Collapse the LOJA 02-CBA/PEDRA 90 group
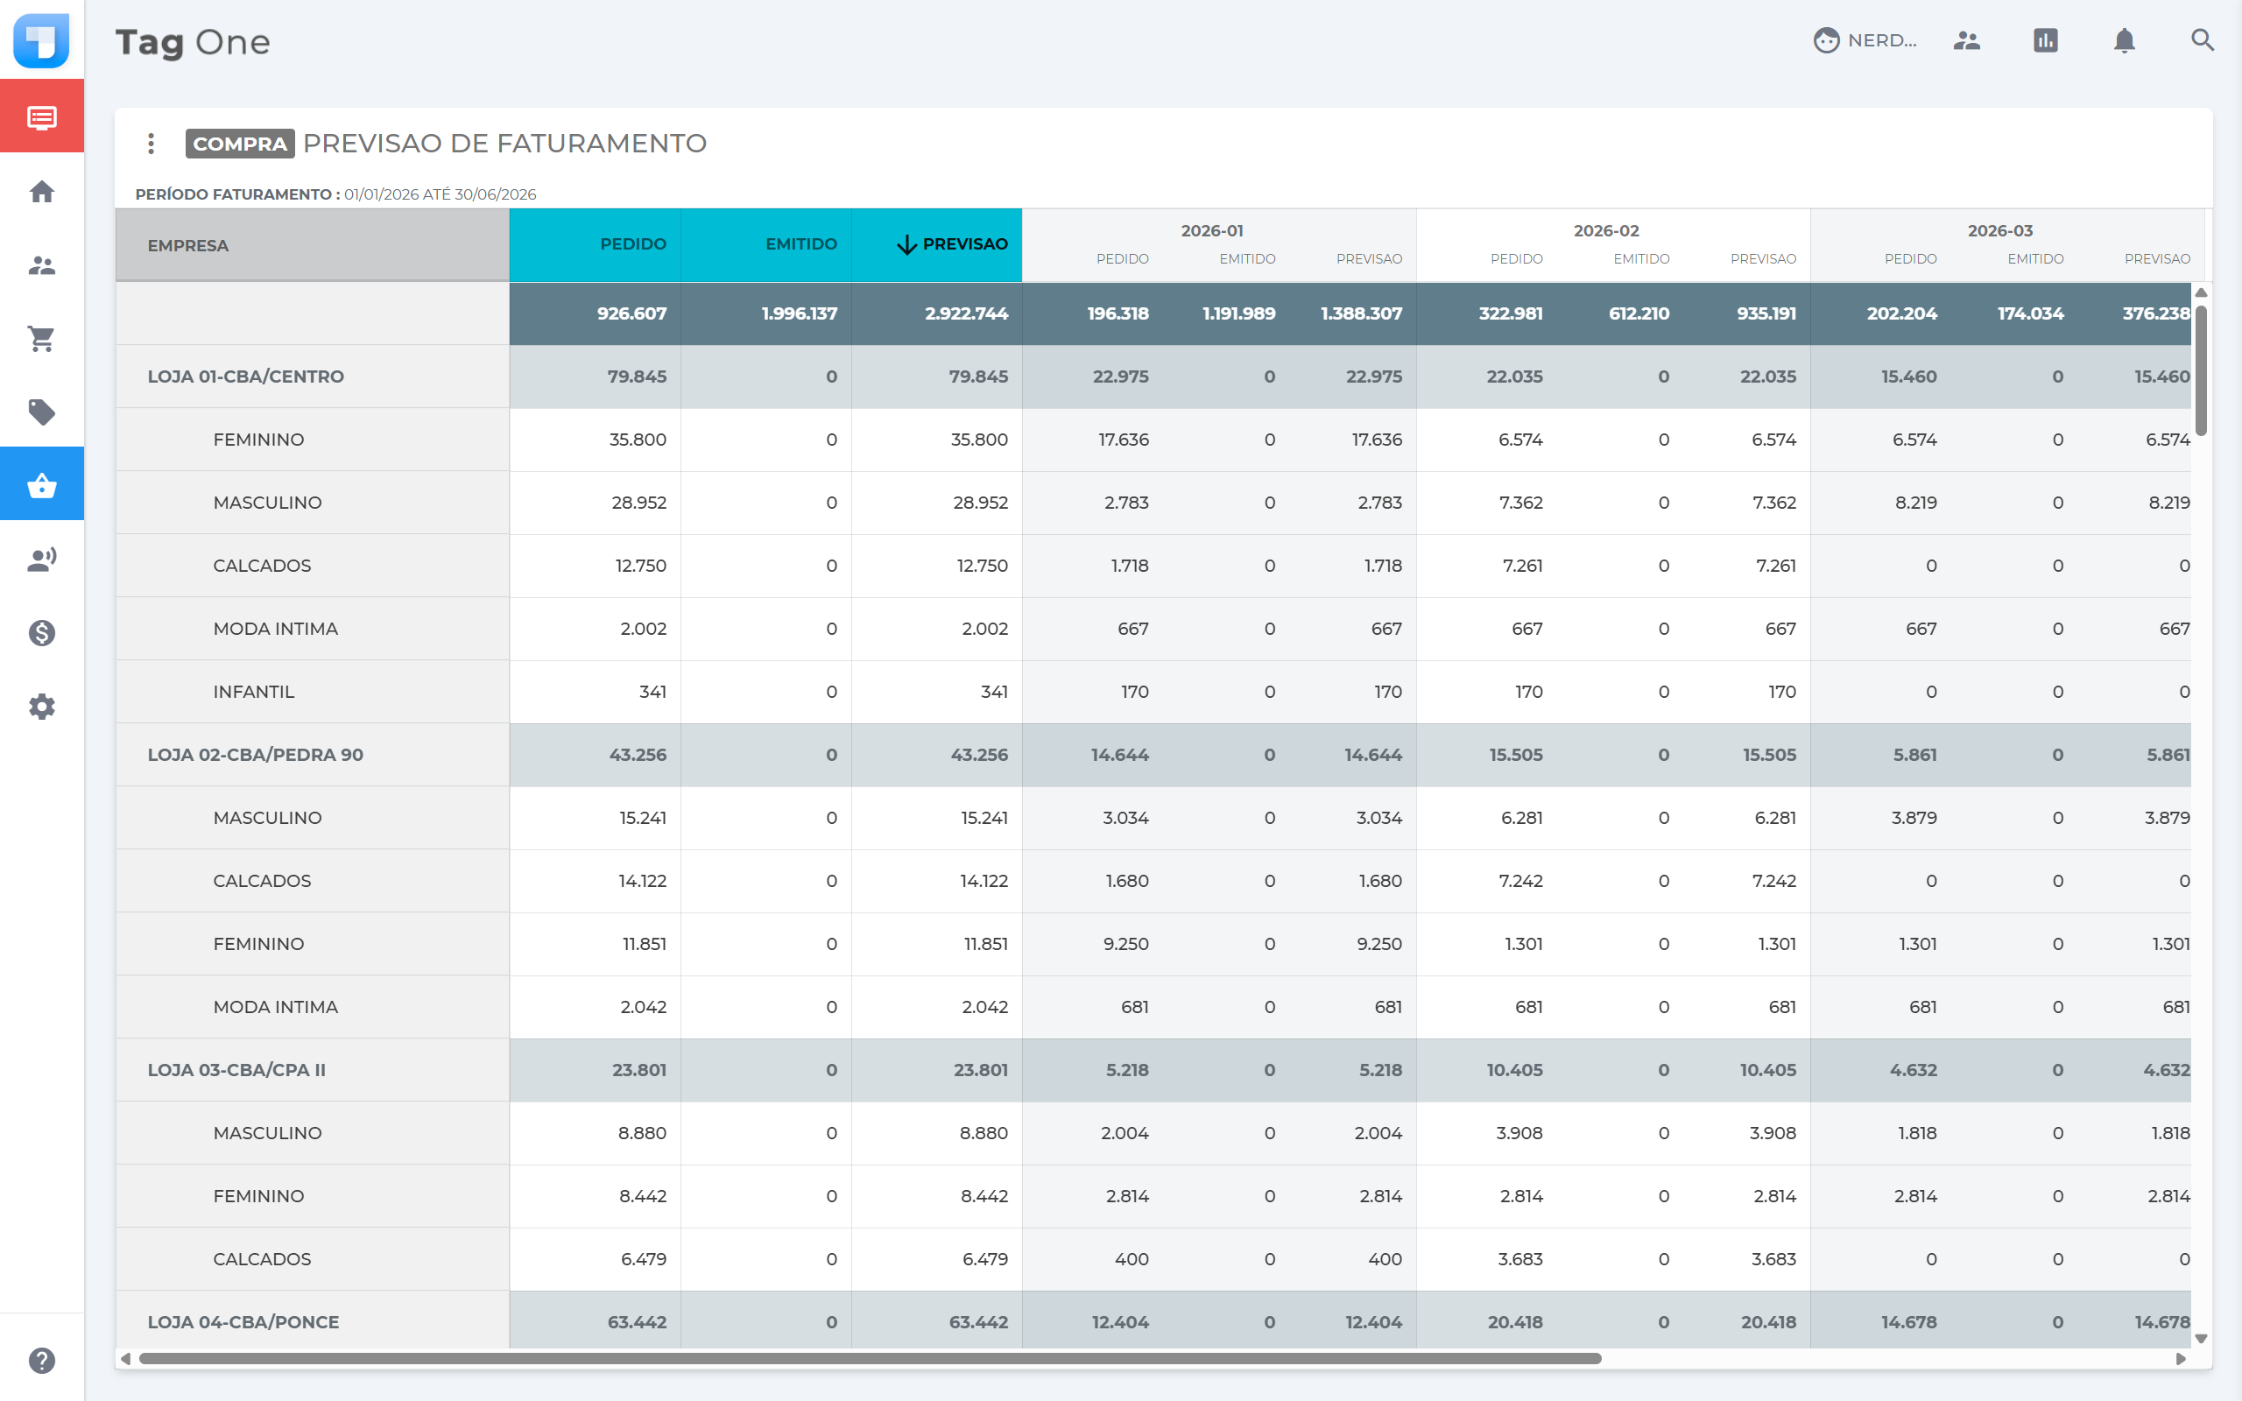This screenshot has height=1401, width=2242. pyautogui.click(x=255, y=755)
